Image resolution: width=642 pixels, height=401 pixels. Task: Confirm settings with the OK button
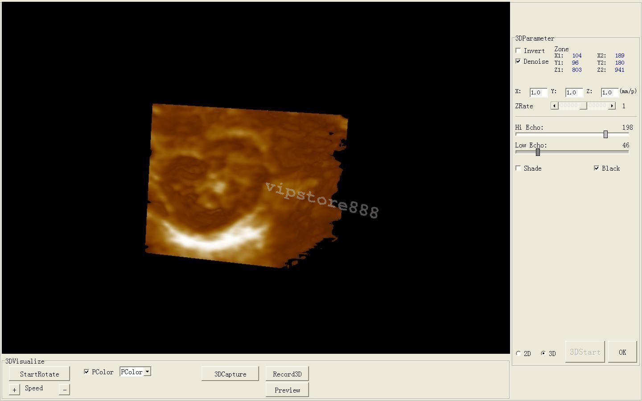tap(622, 352)
